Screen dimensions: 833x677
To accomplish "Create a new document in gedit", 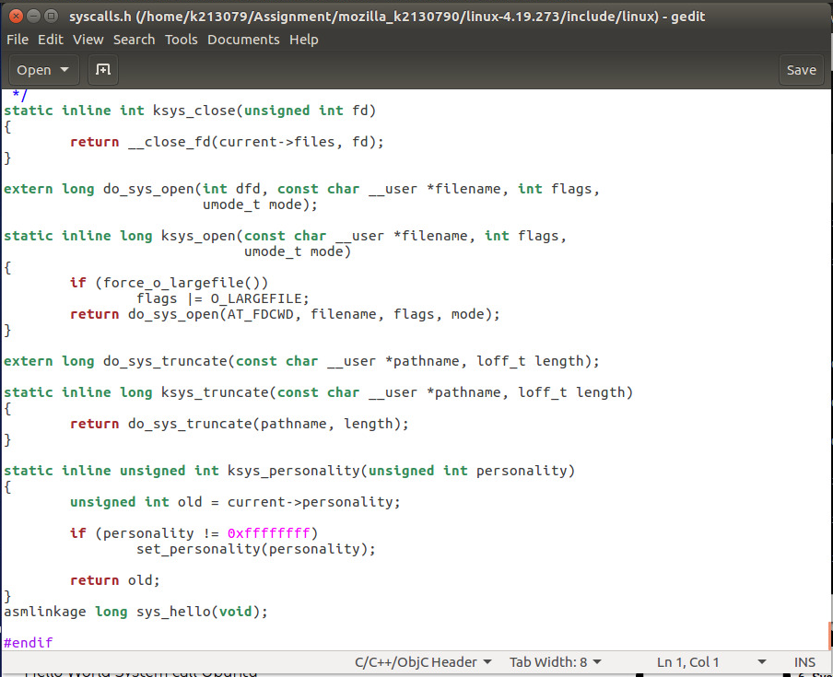I will [102, 69].
